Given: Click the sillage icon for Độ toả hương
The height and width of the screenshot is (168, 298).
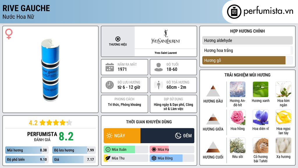Looking at the screenshot, I should click(159, 85).
